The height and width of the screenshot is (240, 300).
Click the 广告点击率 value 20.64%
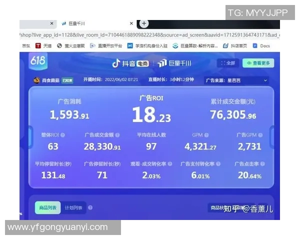click(x=249, y=175)
